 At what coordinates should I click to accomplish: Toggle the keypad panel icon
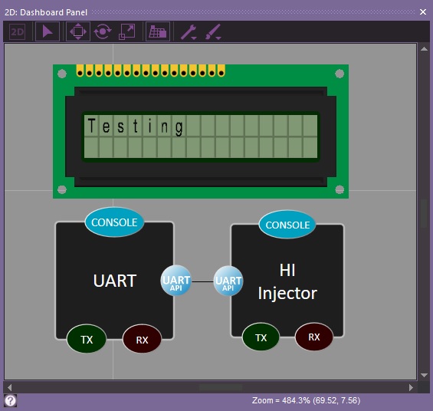coord(158,32)
